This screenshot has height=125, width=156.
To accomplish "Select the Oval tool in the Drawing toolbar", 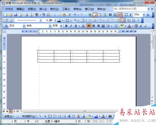I will click(55, 116).
